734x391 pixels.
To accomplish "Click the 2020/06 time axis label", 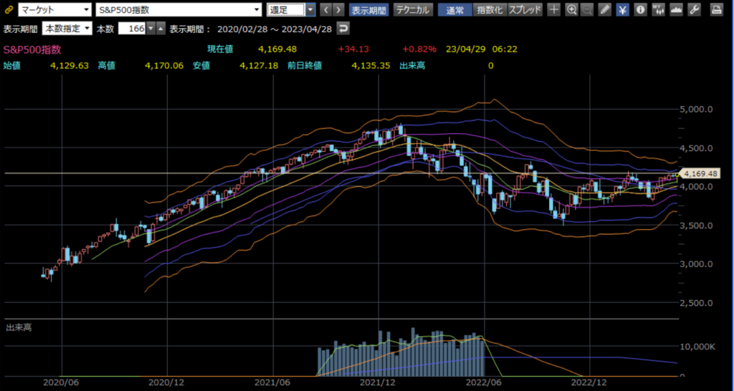I will [x=62, y=383].
